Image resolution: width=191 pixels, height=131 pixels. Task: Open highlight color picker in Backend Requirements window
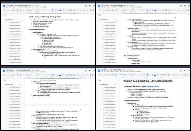[x=158, y=10]
